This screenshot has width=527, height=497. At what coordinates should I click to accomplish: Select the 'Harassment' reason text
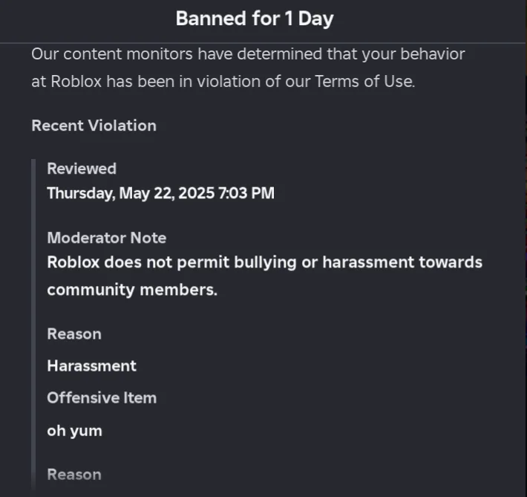point(92,366)
